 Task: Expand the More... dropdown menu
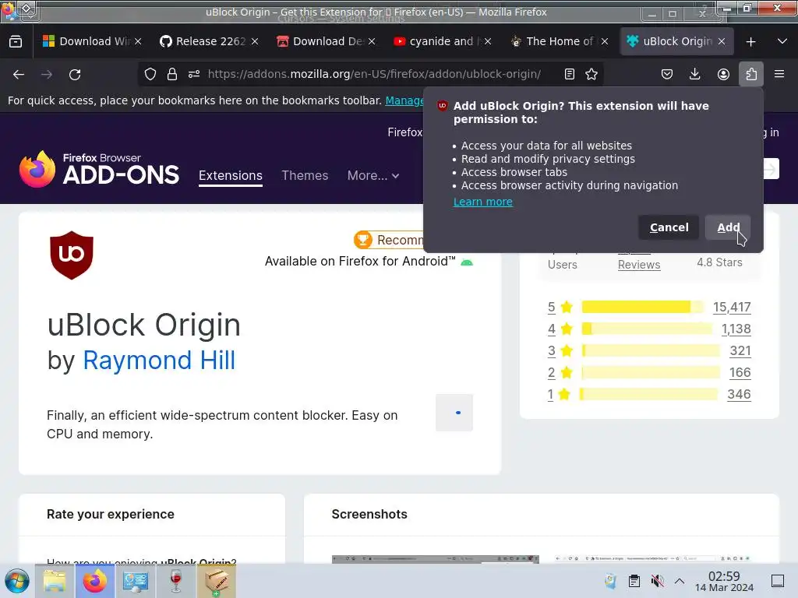[373, 175]
